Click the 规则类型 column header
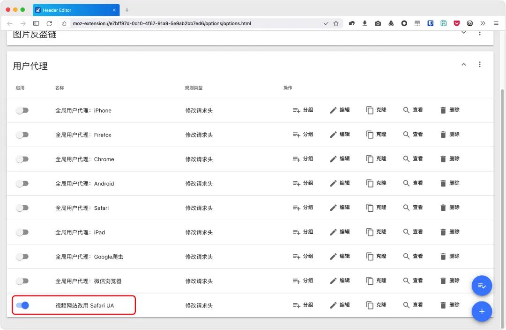Viewport: 506px width, 330px height. pos(193,87)
